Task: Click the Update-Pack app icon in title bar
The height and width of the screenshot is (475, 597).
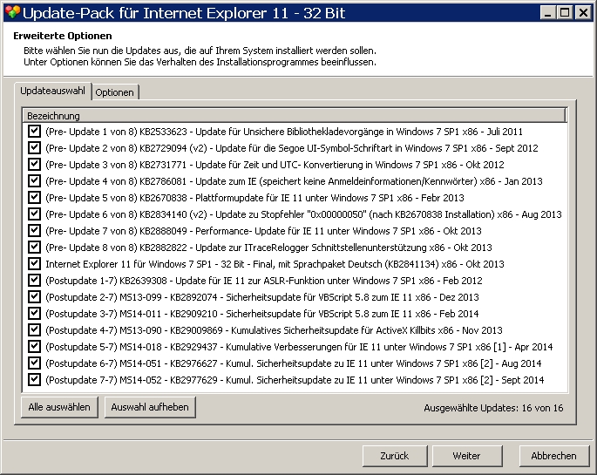Action: coord(10,12)
